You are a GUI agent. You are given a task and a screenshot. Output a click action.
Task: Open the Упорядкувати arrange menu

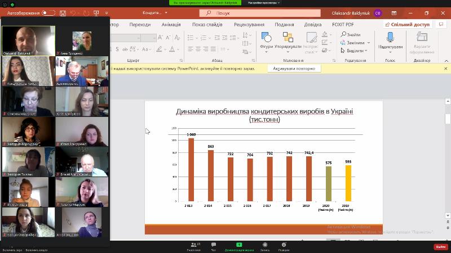[x=288, y=39]
